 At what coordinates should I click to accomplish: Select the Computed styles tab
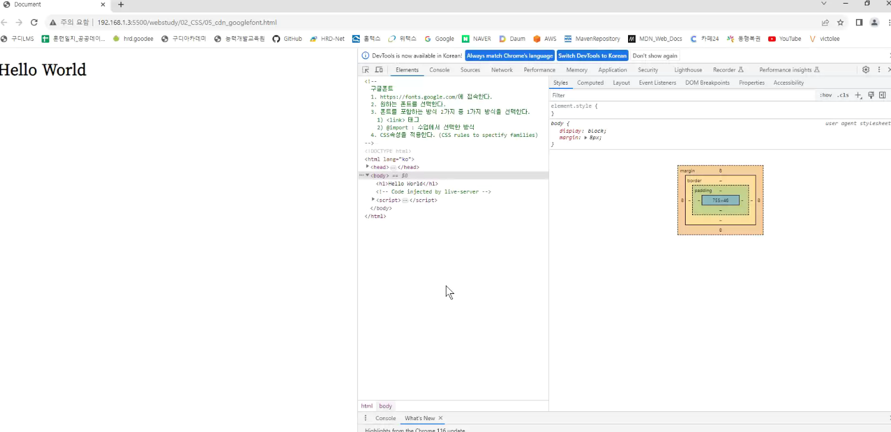pos(590,83)
